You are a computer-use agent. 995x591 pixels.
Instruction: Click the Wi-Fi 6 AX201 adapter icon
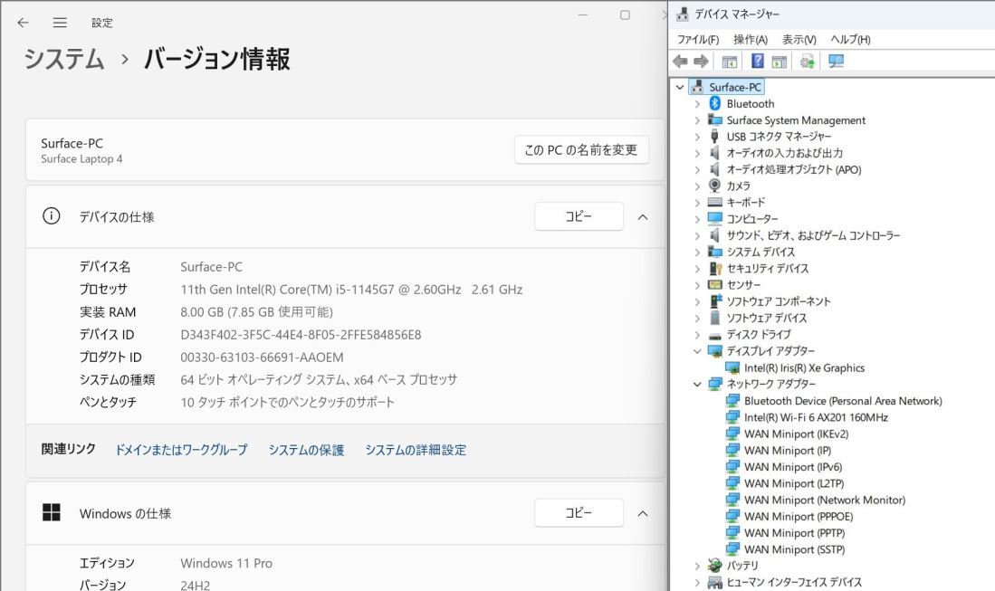point(732,417)
